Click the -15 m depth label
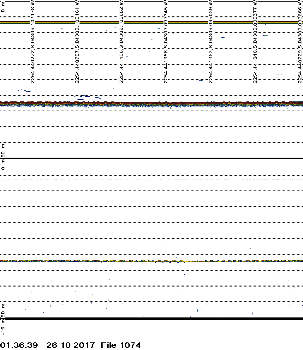The image size is (303, 350). pyautogui.click(x=3, y=327)
